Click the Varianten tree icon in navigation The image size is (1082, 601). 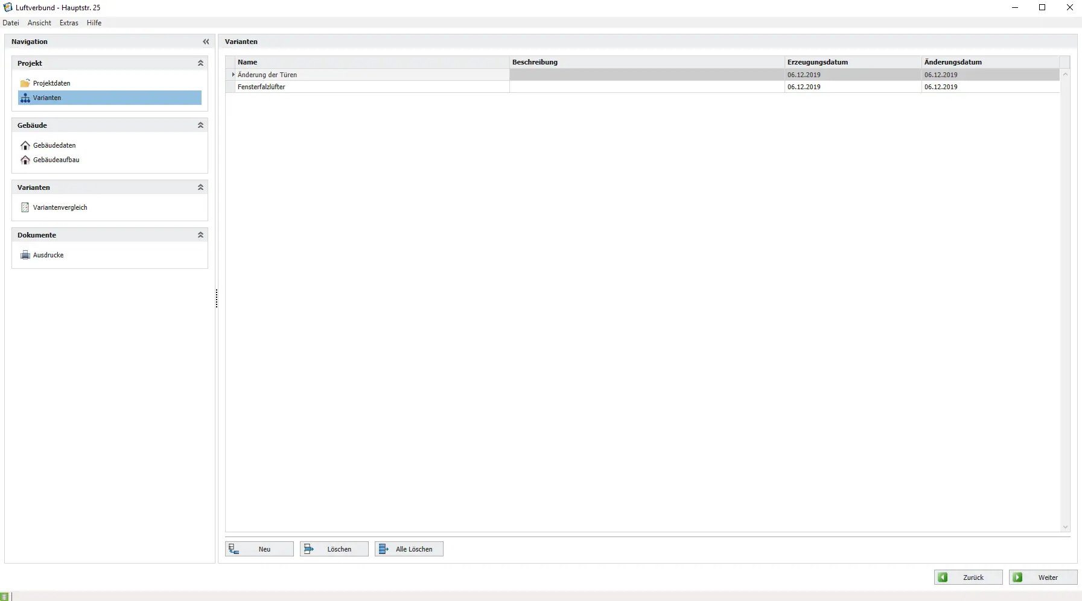tap(25, 98)
